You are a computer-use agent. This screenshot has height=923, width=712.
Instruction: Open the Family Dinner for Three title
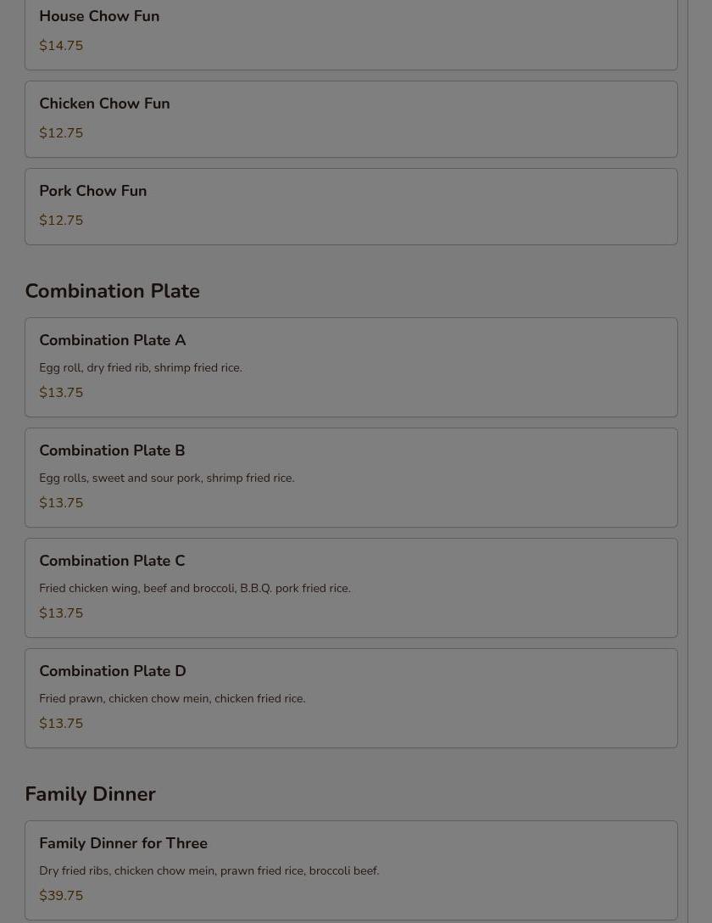(x=124, y=843)
